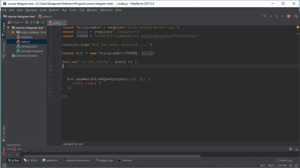Open the VCS menu
Image resolution: width=300 pixels, height=168 pixels.
(x=82, y=10)
